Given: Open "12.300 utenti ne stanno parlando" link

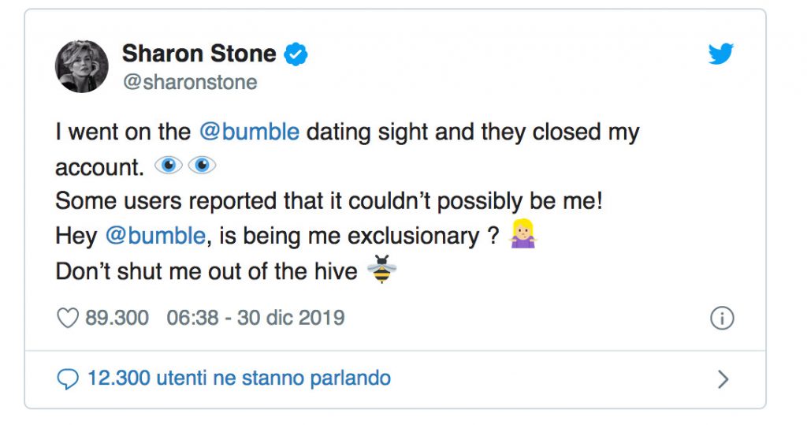Looking at the screenshot, I should (x=239, y=378).
